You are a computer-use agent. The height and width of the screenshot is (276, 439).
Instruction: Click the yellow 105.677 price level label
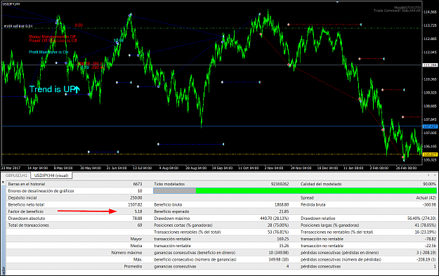tap(430, 155)
